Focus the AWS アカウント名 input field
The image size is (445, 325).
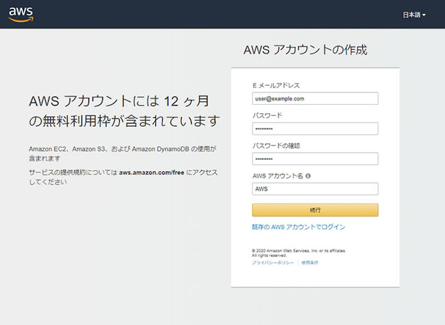pos(315,189)
